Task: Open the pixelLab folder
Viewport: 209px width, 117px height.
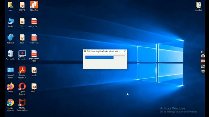Action: point(199,6)
